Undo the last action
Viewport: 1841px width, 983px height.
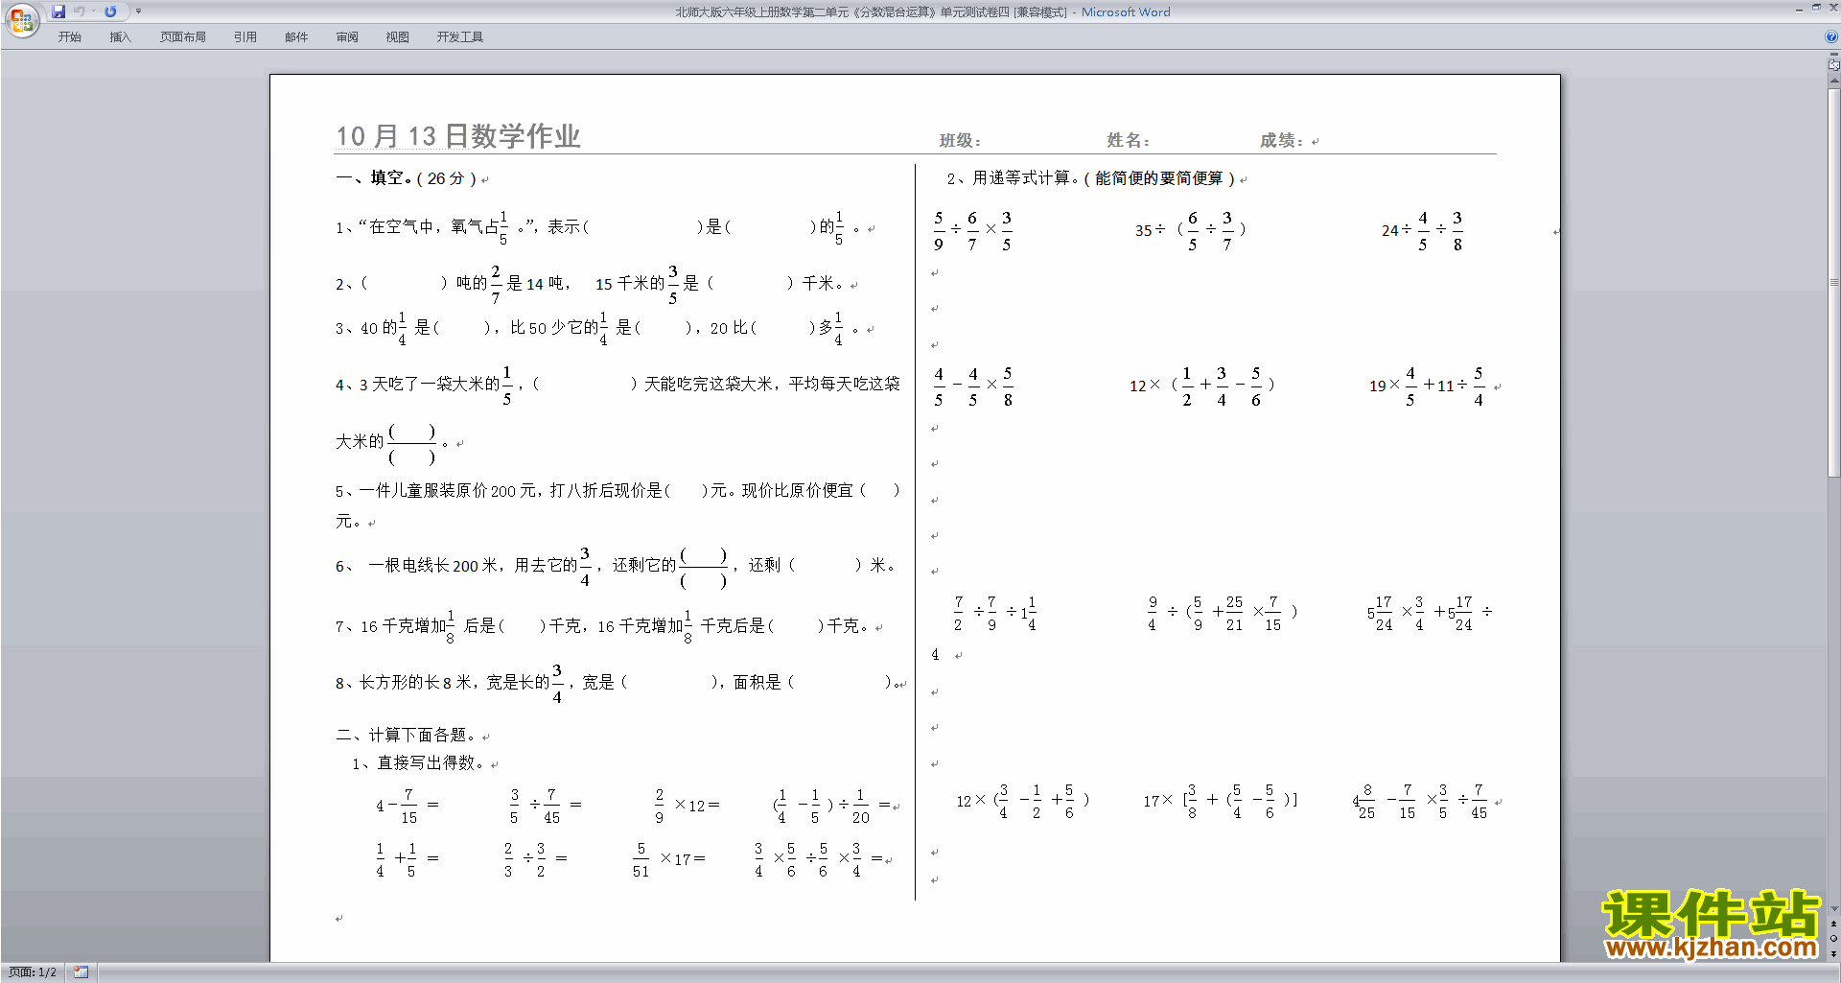pyautogui.click(x=80, y=12)
